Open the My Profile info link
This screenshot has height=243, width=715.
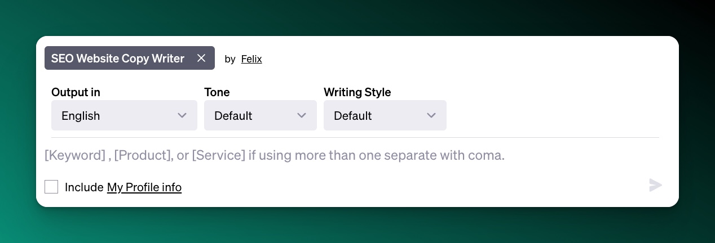coord(144,187)
